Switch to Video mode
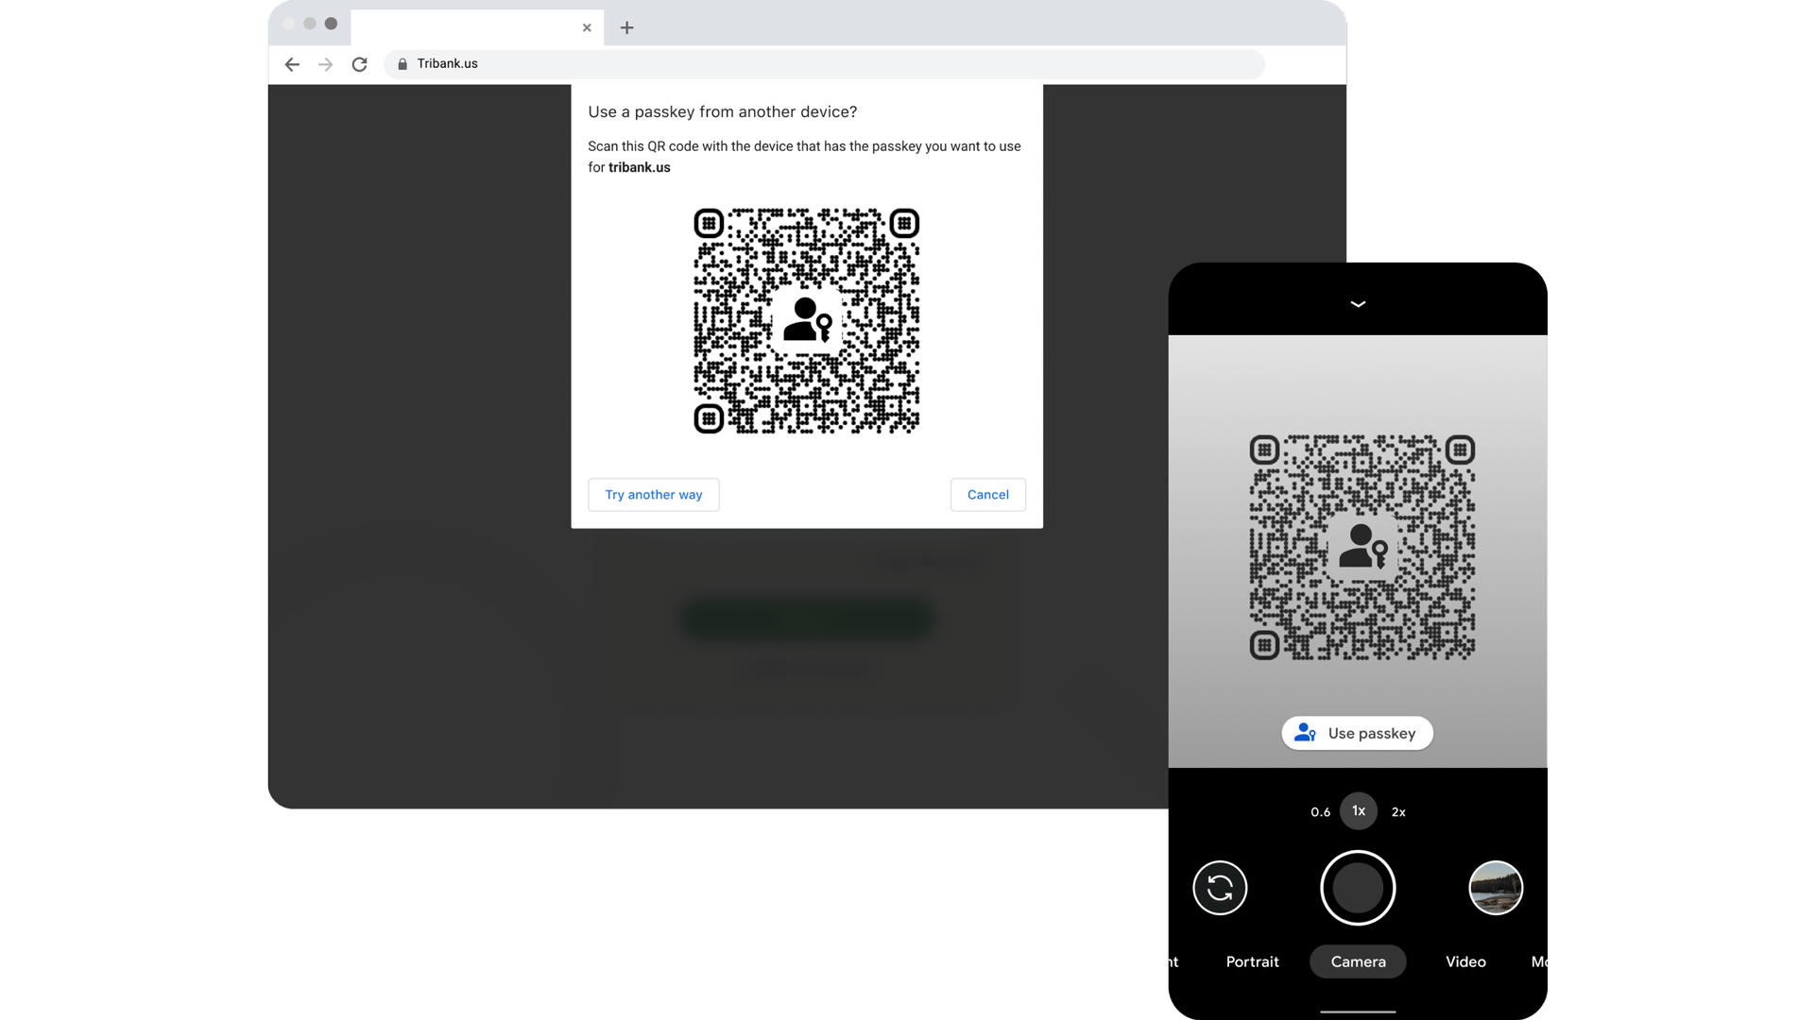The height and width of the screenshot is (1020, 1815). 1465,961
